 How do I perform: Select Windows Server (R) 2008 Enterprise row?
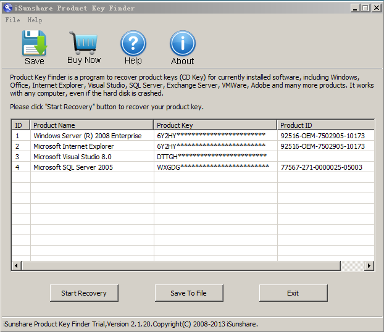click(193, 136)
